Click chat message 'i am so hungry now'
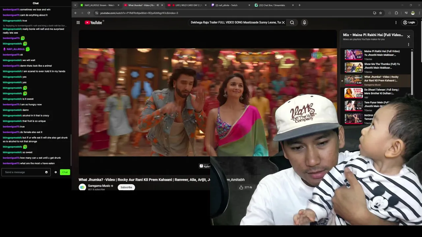Viewport: 422px width, 237px height. (x=31, y=104)
